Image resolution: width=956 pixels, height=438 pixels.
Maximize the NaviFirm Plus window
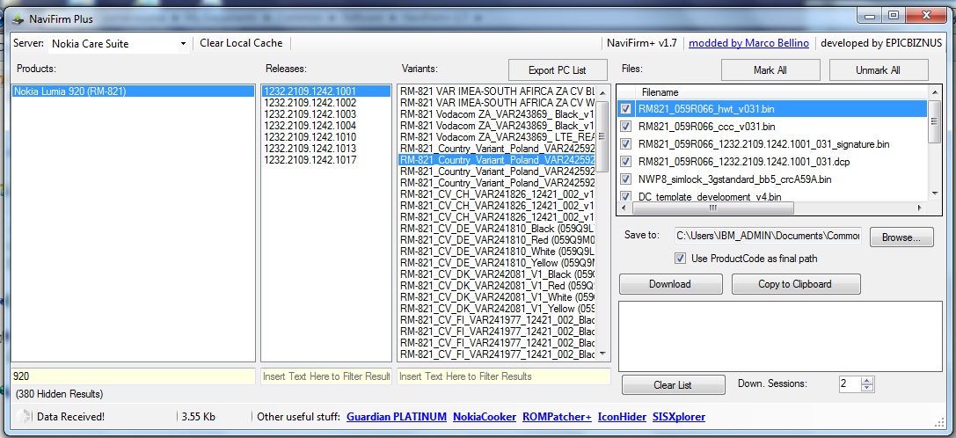(894, 15)
